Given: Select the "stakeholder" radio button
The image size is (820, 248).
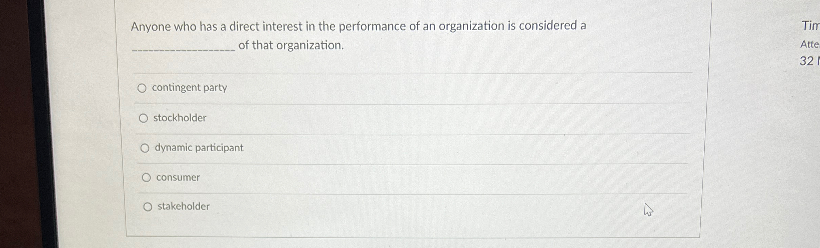Looking at the screenshot, I should (x=147, y=206).
